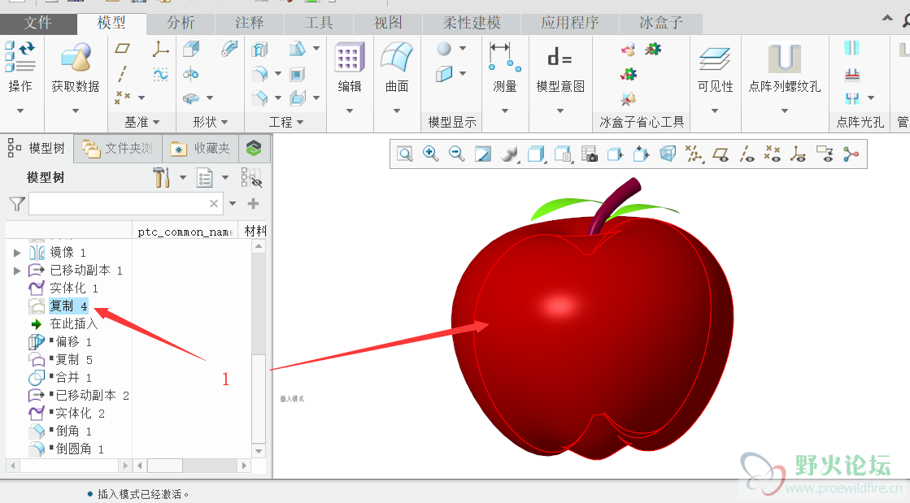Open the tree filter search dropdown arrow
Viewport: 910px width, 503px height.
pos(233,204)
